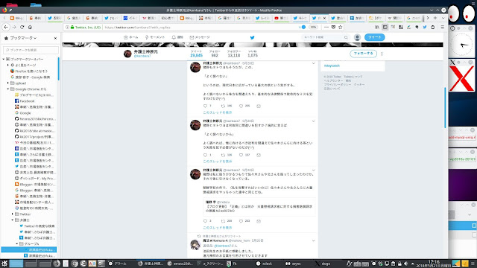Open the #daycatch hashtag link

(x=332, y=66)
